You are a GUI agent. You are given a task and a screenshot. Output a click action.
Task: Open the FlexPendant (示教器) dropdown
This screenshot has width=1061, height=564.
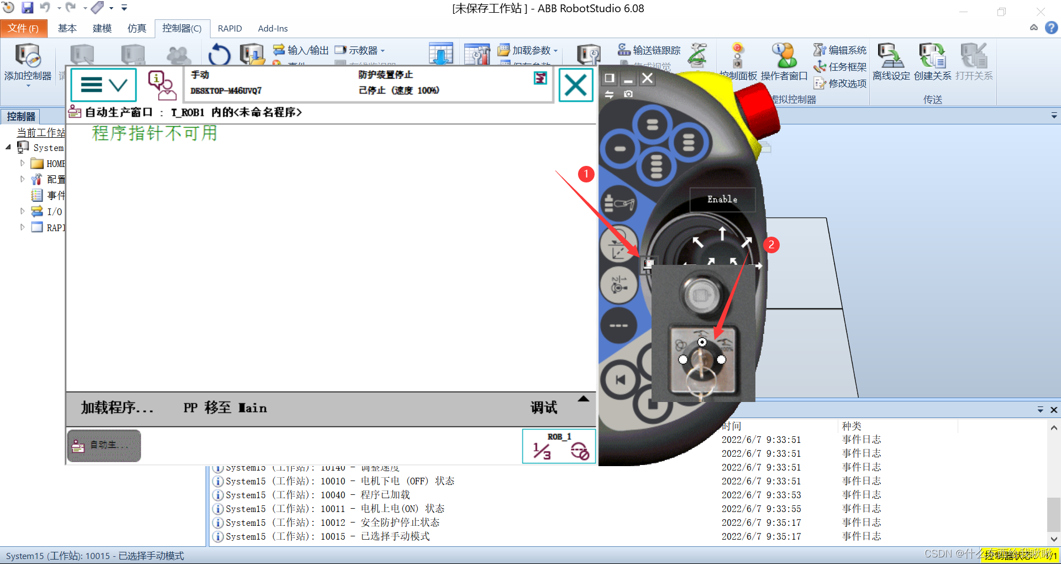[x=359, y=50]
